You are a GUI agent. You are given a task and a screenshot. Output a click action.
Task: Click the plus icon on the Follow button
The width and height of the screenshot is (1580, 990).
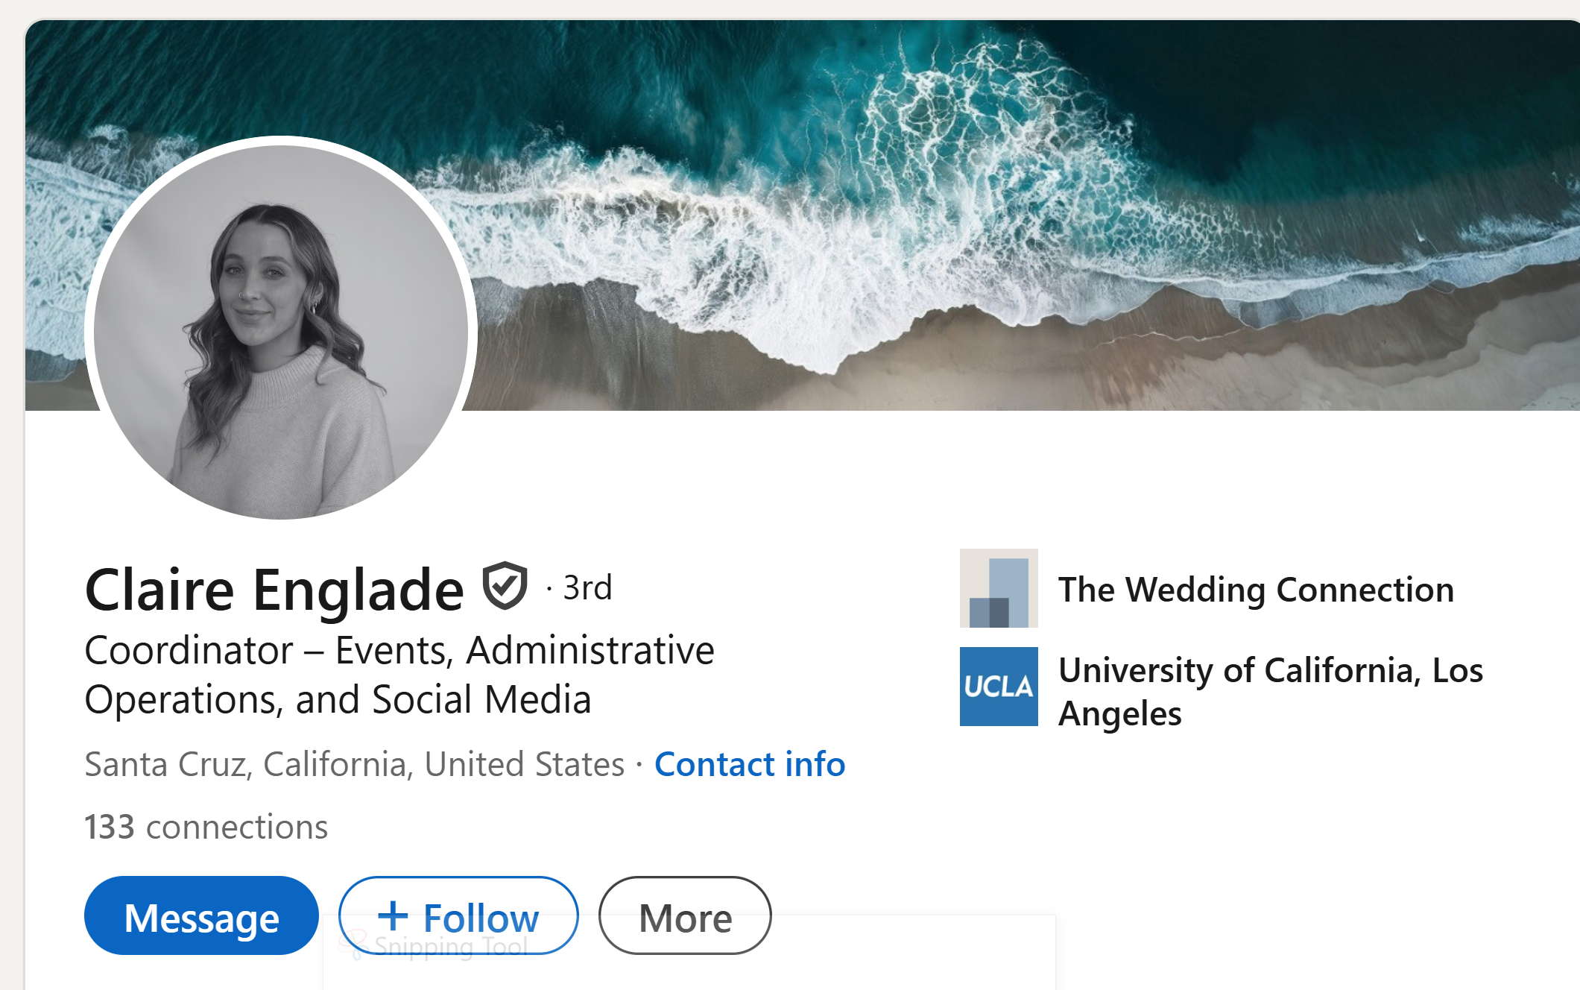pyautogui.click(x=393, y=915)
